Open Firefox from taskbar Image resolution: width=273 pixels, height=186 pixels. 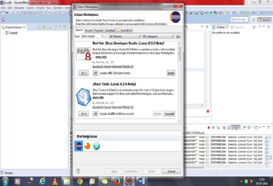[x=117, y=181]
